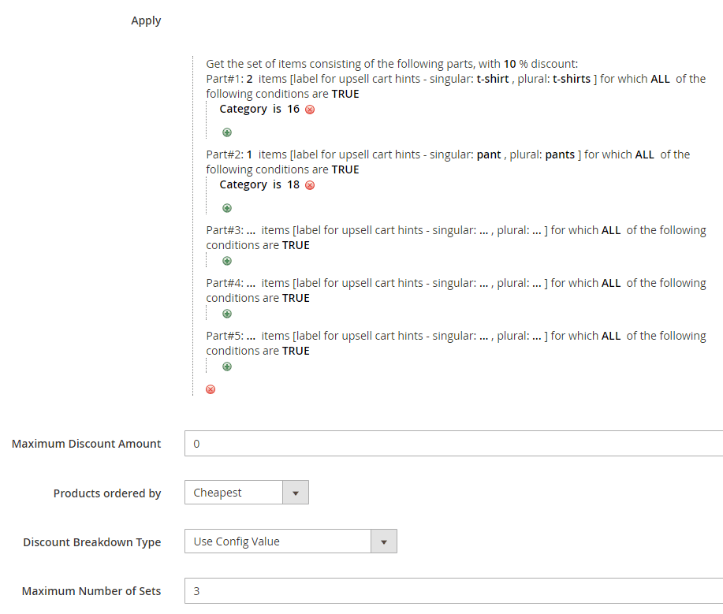Set the Part#4 singular label placeholder

coord(483,283)
